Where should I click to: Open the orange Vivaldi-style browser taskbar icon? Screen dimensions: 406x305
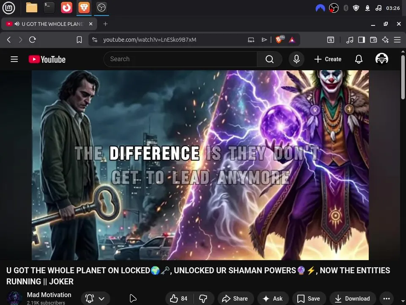[x=66, y=8]
